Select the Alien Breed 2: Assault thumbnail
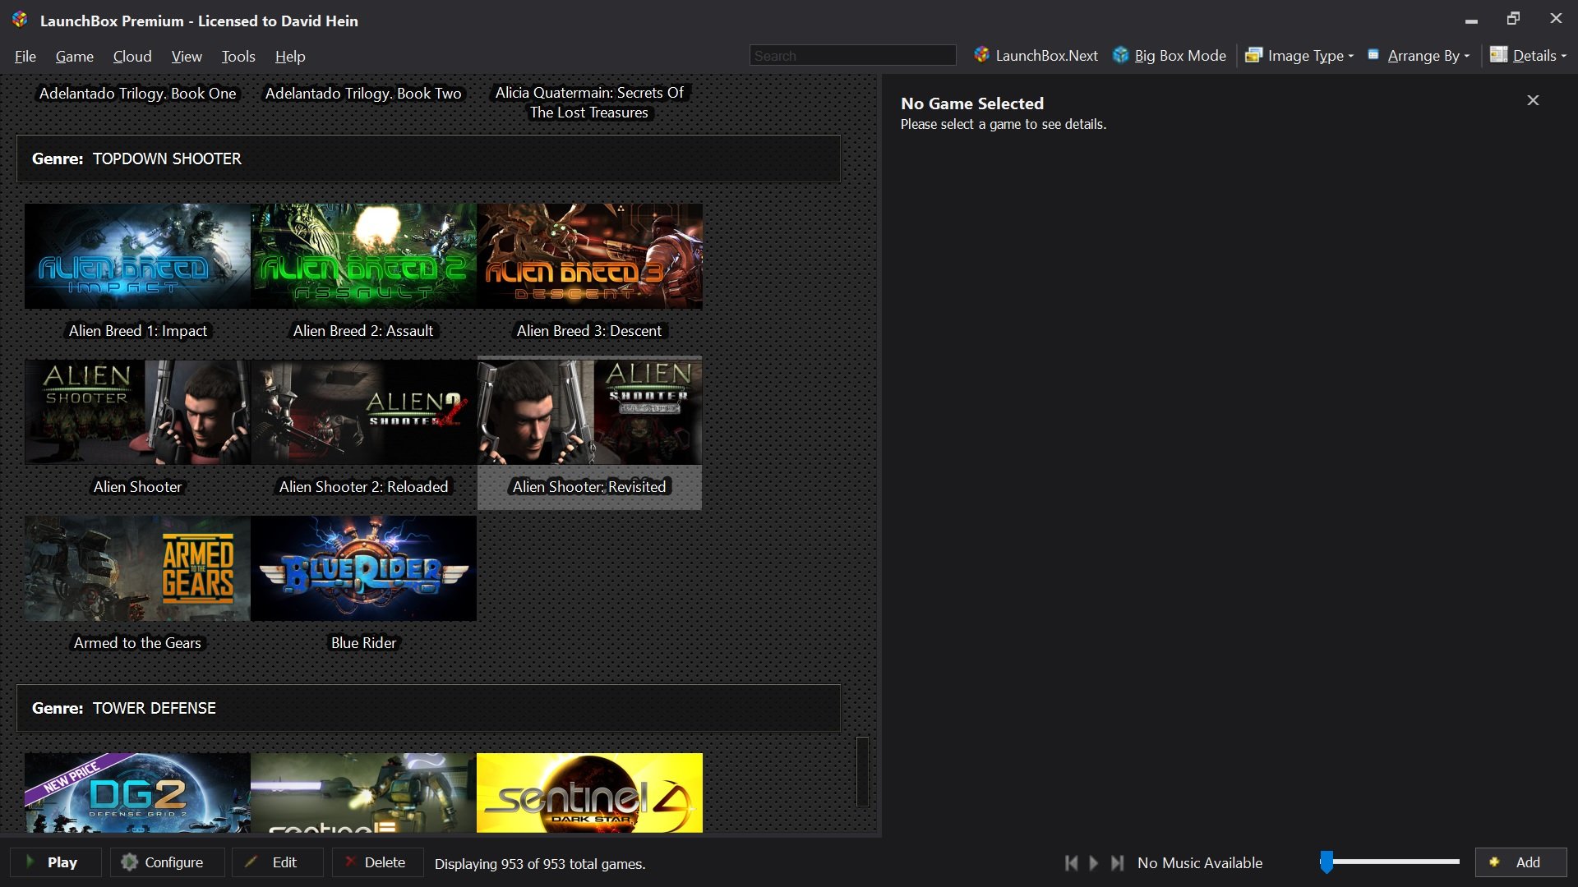Image resolution: width=1578 pixels, height=887 pixels. [x=363, y=256]
